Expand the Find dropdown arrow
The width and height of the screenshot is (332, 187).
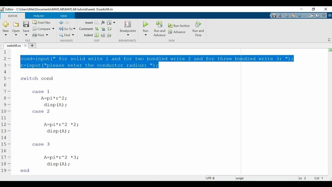click(x=73, y=35)
